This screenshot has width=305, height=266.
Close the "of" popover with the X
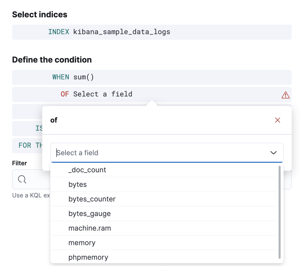point(277,120)
